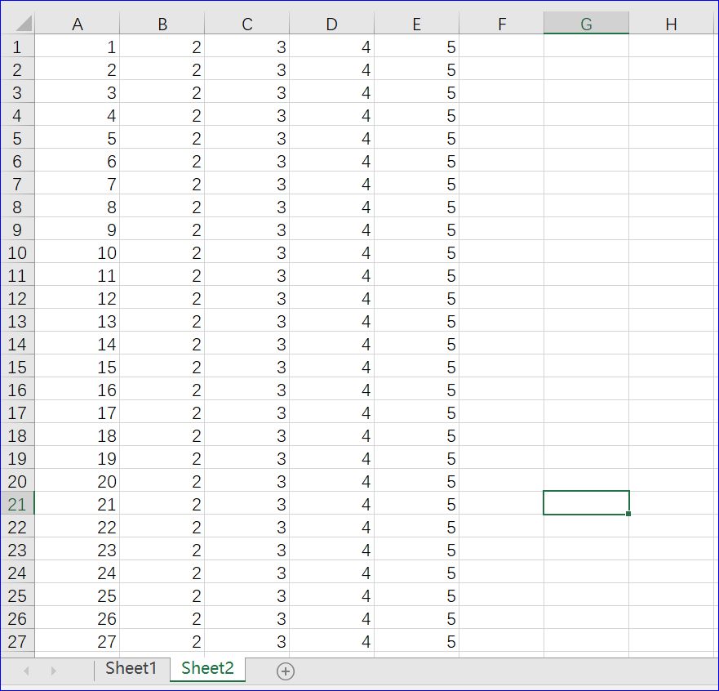Select column F header
Image resolution: width=719 pixels, height=691 pixels.
click(501, 24)
